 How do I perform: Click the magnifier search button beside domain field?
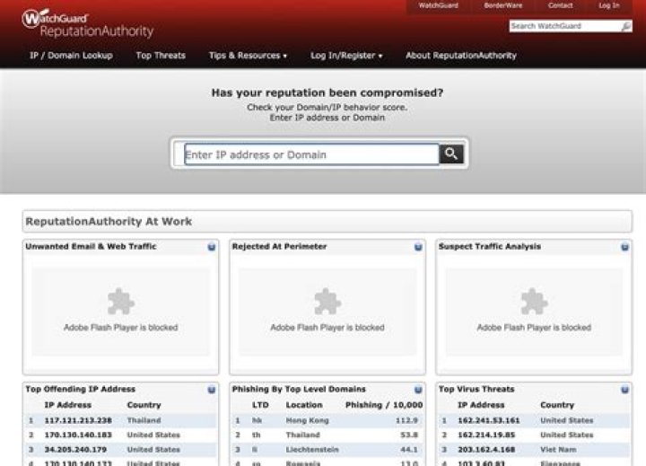click(x=451, y=154)
